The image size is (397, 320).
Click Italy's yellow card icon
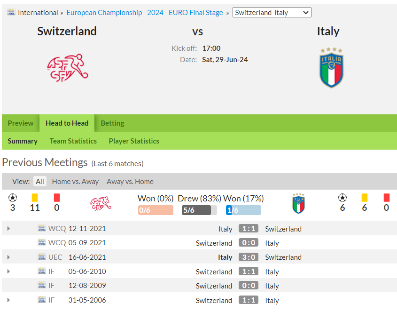[x=364, y=198]
